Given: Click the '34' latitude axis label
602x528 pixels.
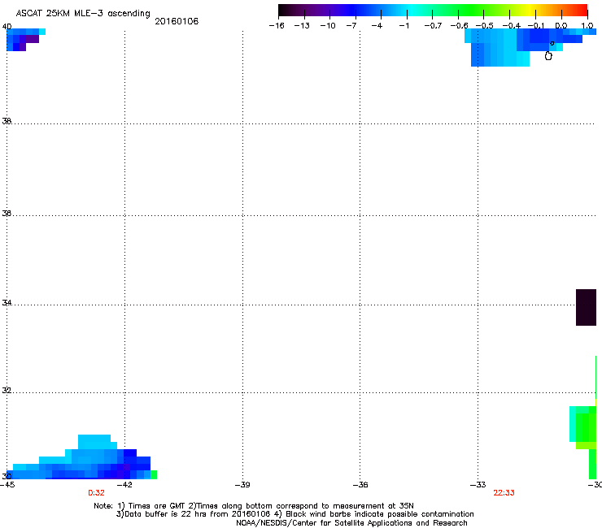Looking at the screenshot, I should click(x=7, y=303).
